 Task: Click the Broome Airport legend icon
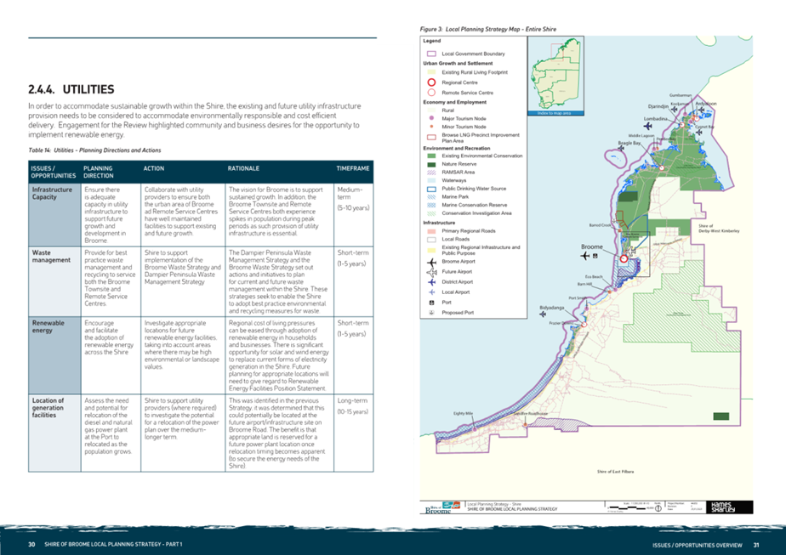point(431,262)
